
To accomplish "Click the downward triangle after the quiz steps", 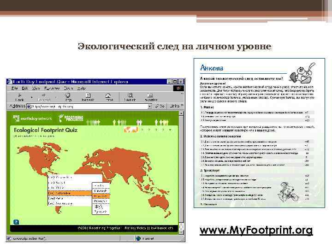I will 170,130.
